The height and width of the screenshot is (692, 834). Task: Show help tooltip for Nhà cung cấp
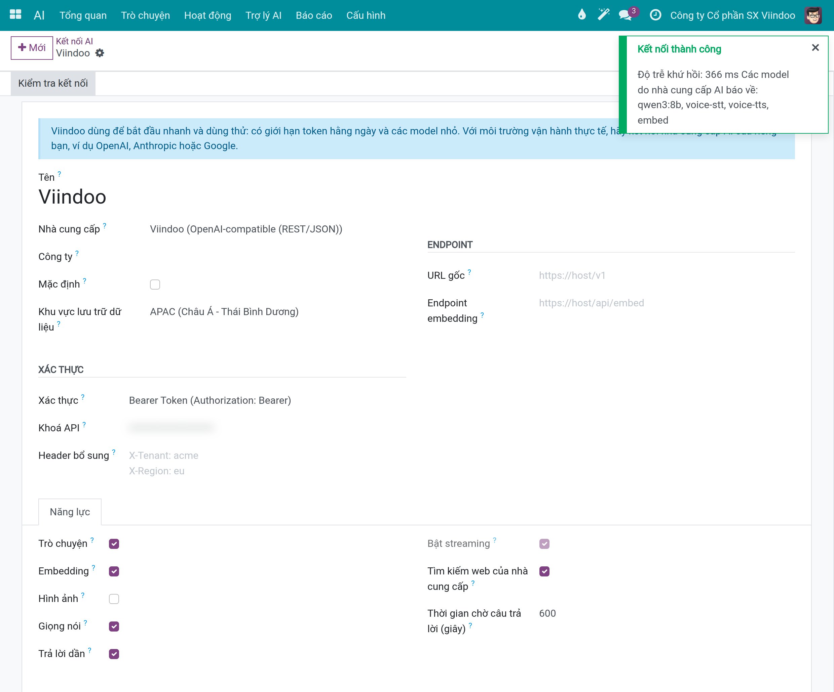(105, 225)
